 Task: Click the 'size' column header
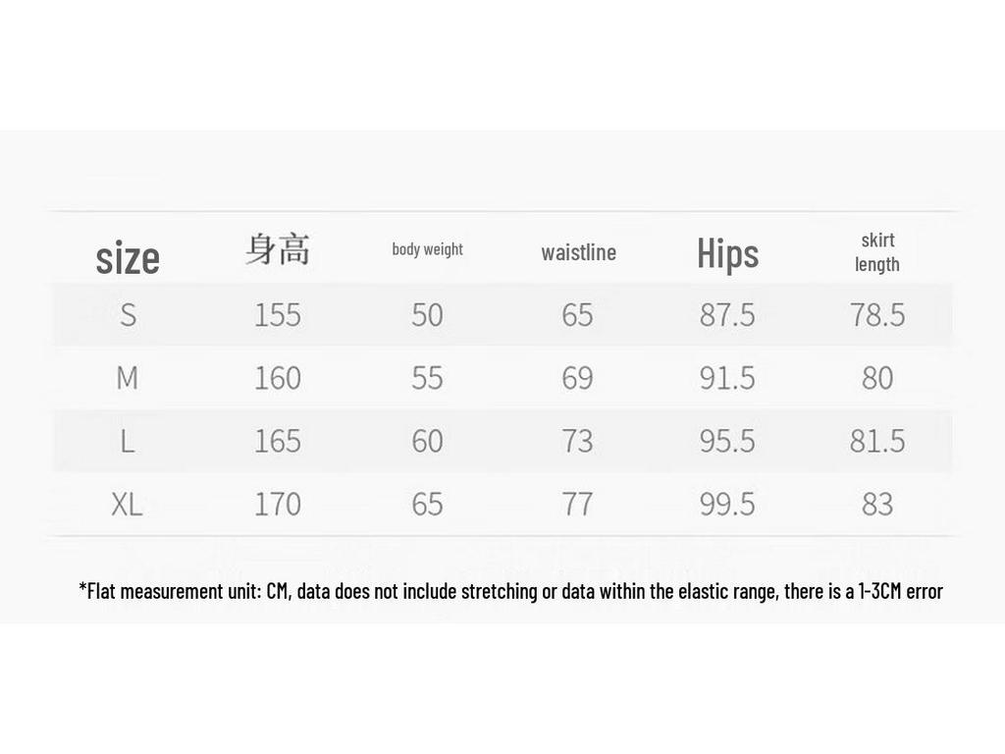[128, 258]
